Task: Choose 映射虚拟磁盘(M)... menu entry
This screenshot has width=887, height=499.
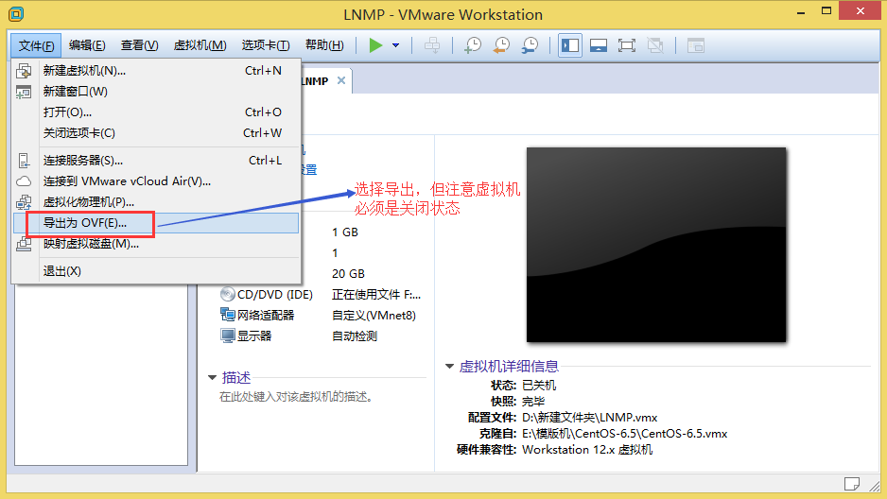Action: click(x=156, y=244)
